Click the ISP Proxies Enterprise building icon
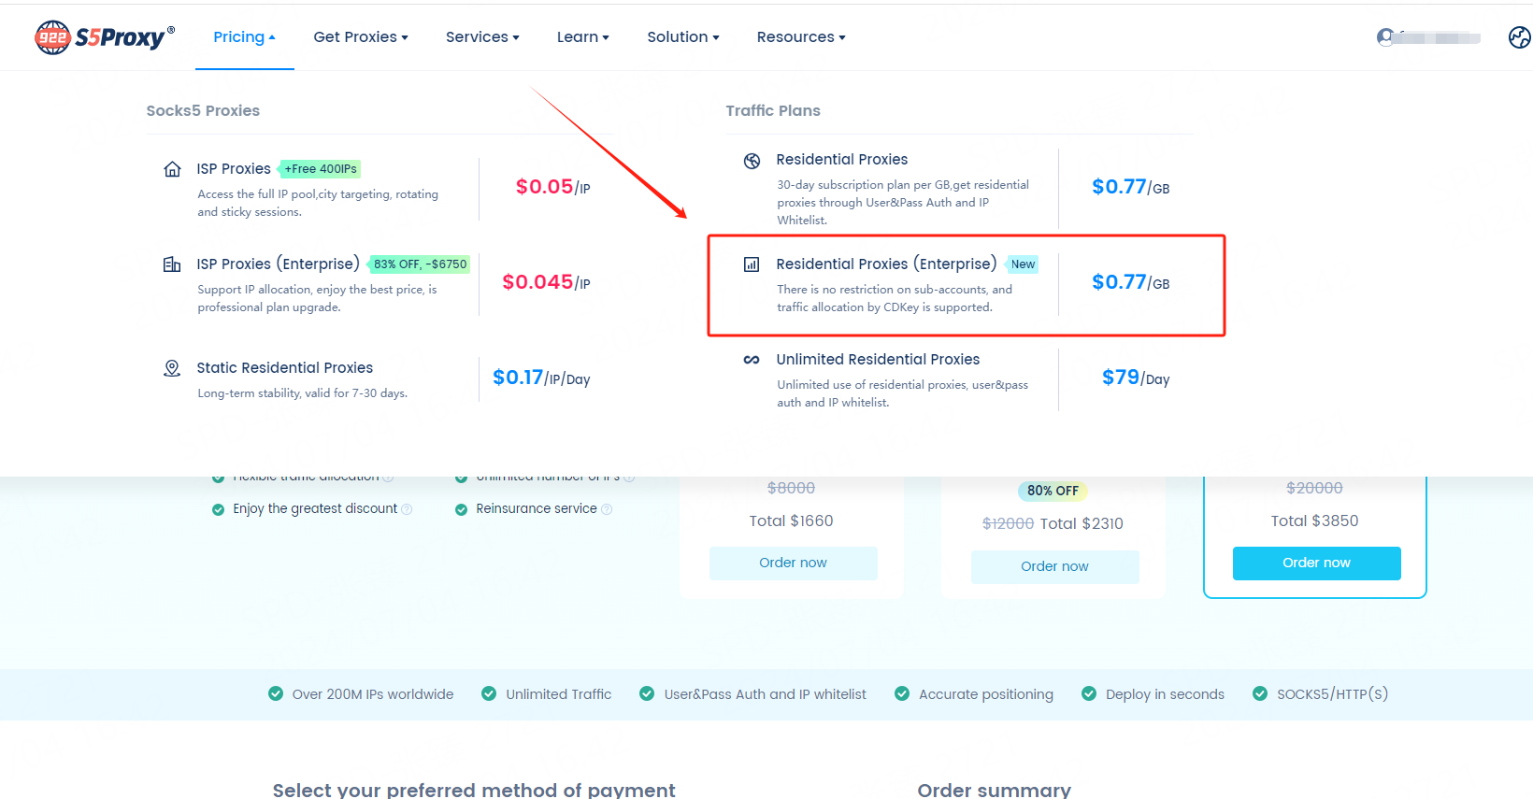Viewport: 1533px width, 799px height. click(x=172, y=264)
